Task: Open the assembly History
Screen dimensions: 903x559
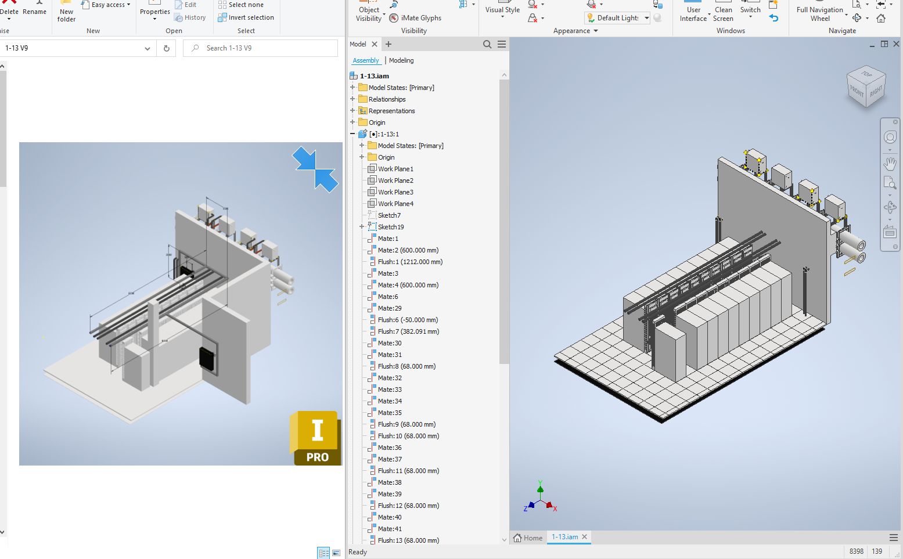Action: point(191,17)
